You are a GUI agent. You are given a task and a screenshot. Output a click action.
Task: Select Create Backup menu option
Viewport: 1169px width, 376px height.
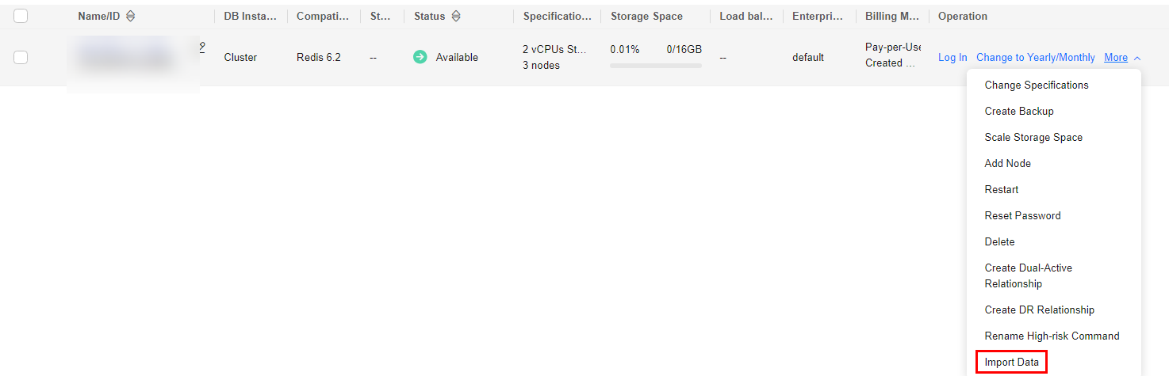1018,111
